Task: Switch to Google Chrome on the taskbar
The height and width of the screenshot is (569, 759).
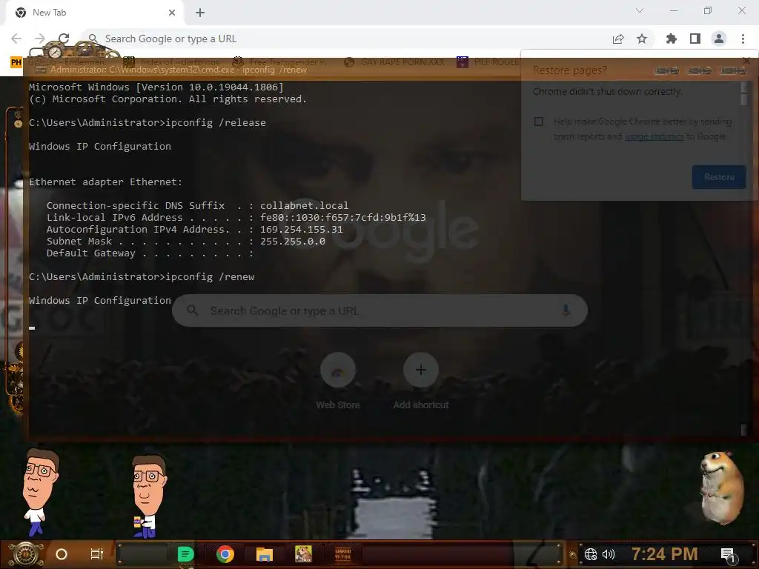Action: (225, 554)
